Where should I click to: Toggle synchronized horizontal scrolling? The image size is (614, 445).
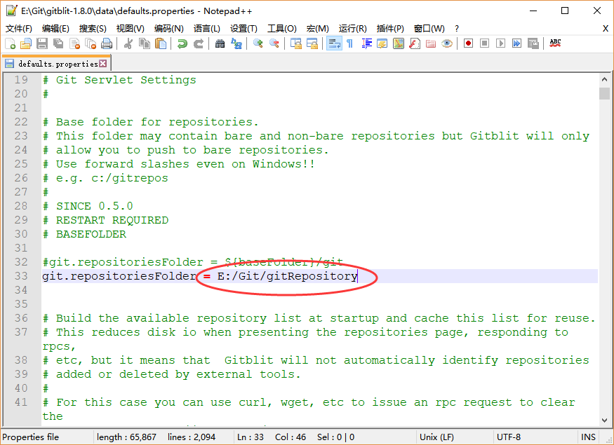[x=312, y=43]
